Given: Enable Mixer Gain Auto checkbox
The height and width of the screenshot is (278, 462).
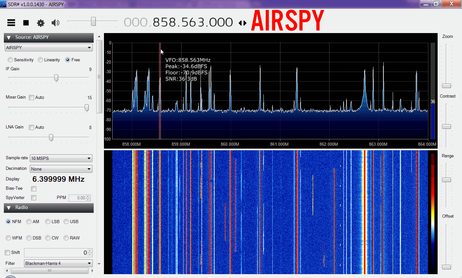Looking at the screenshot, I should coord(31,98).
